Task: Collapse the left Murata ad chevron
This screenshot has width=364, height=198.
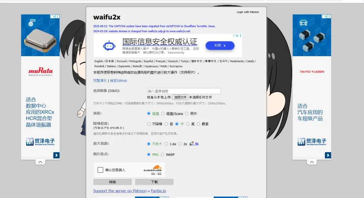Action: point(40,162)
